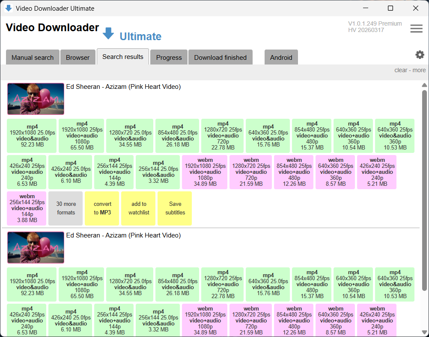Switch to the Android tab
This screenshot has width=429, height=337.
point(281,57)
